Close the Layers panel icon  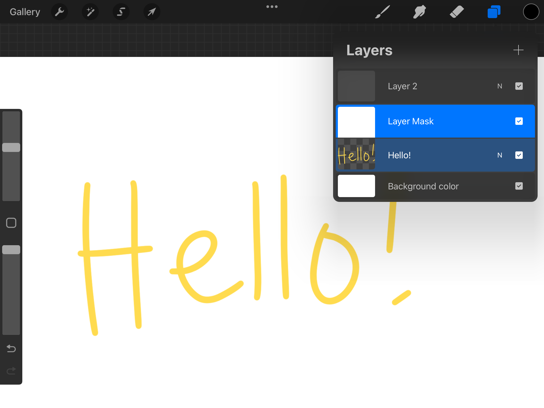[494, 12]
